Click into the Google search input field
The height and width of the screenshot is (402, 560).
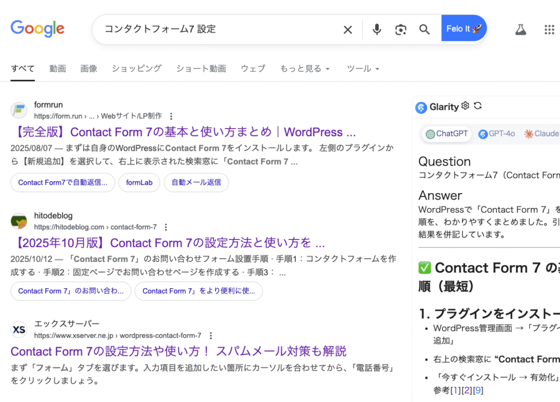pyautogui.click(x=219, y=30)
